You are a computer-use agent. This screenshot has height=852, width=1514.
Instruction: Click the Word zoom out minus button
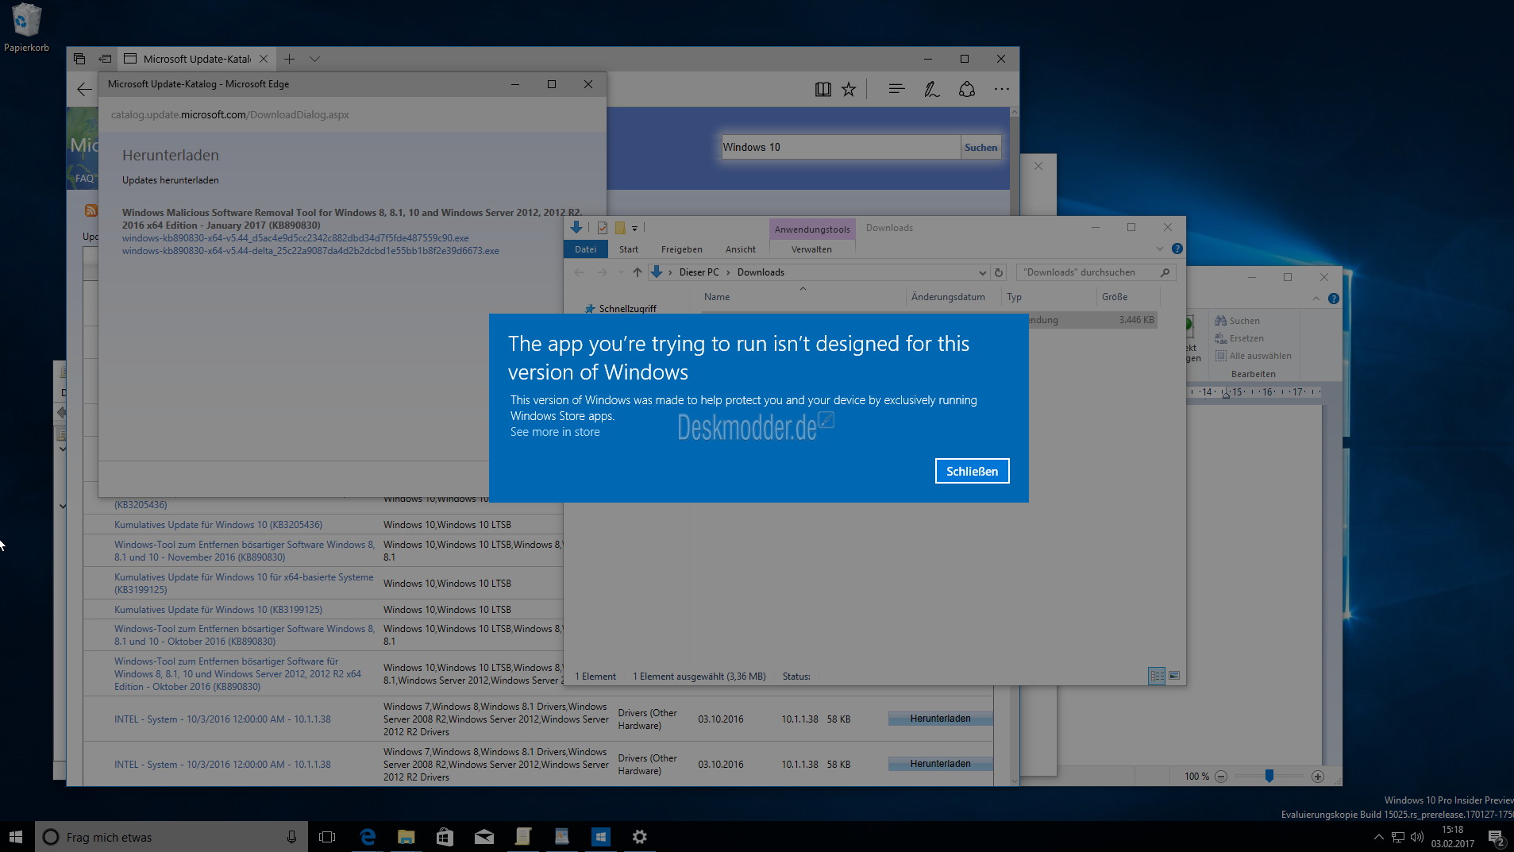click(x=1221, y=777)
